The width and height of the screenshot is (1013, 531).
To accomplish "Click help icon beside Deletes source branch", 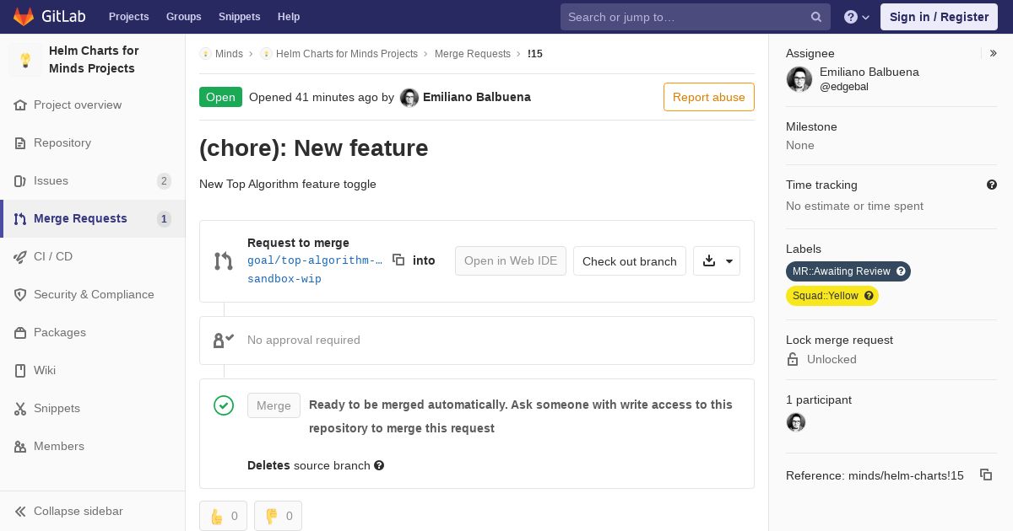I will [379, 465].
